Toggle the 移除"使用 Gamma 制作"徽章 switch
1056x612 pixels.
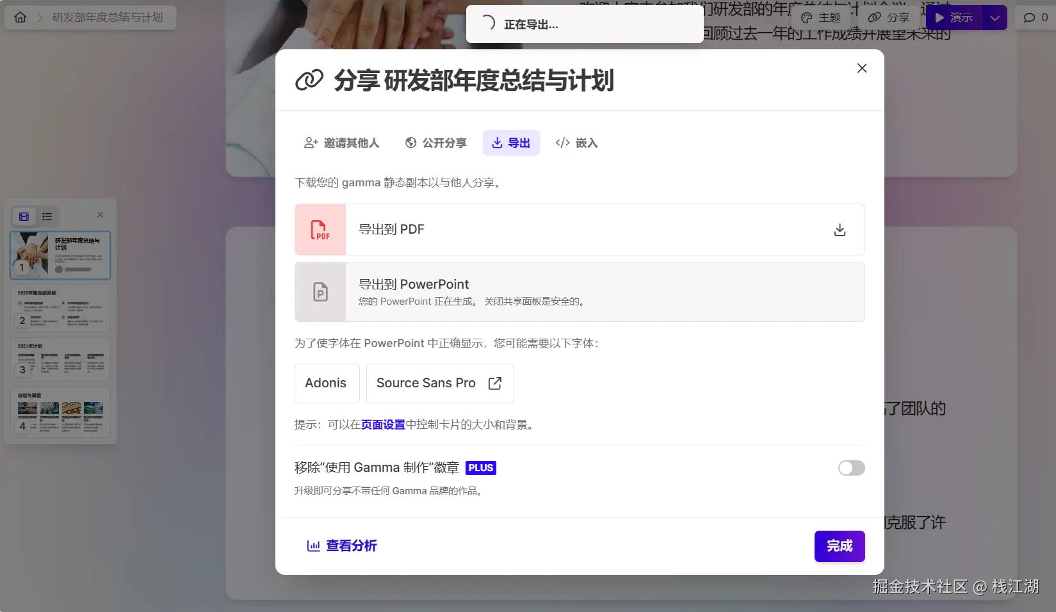click(x=851, y=468)
